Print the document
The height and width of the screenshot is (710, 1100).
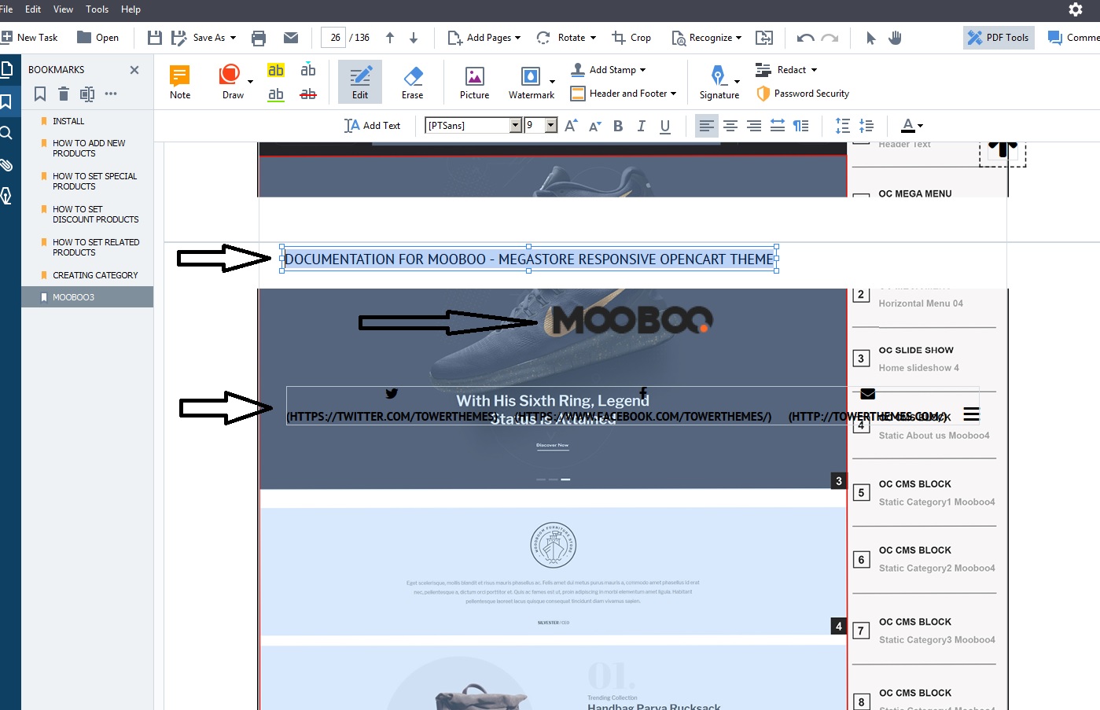[x=259, y=38]
